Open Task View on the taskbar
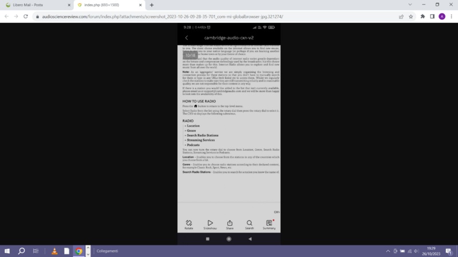Viewport: 458px width, 257px height. [35, 251]
